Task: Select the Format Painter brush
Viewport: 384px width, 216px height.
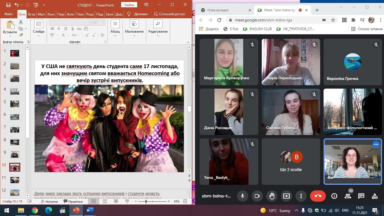Action: (21, 35)
